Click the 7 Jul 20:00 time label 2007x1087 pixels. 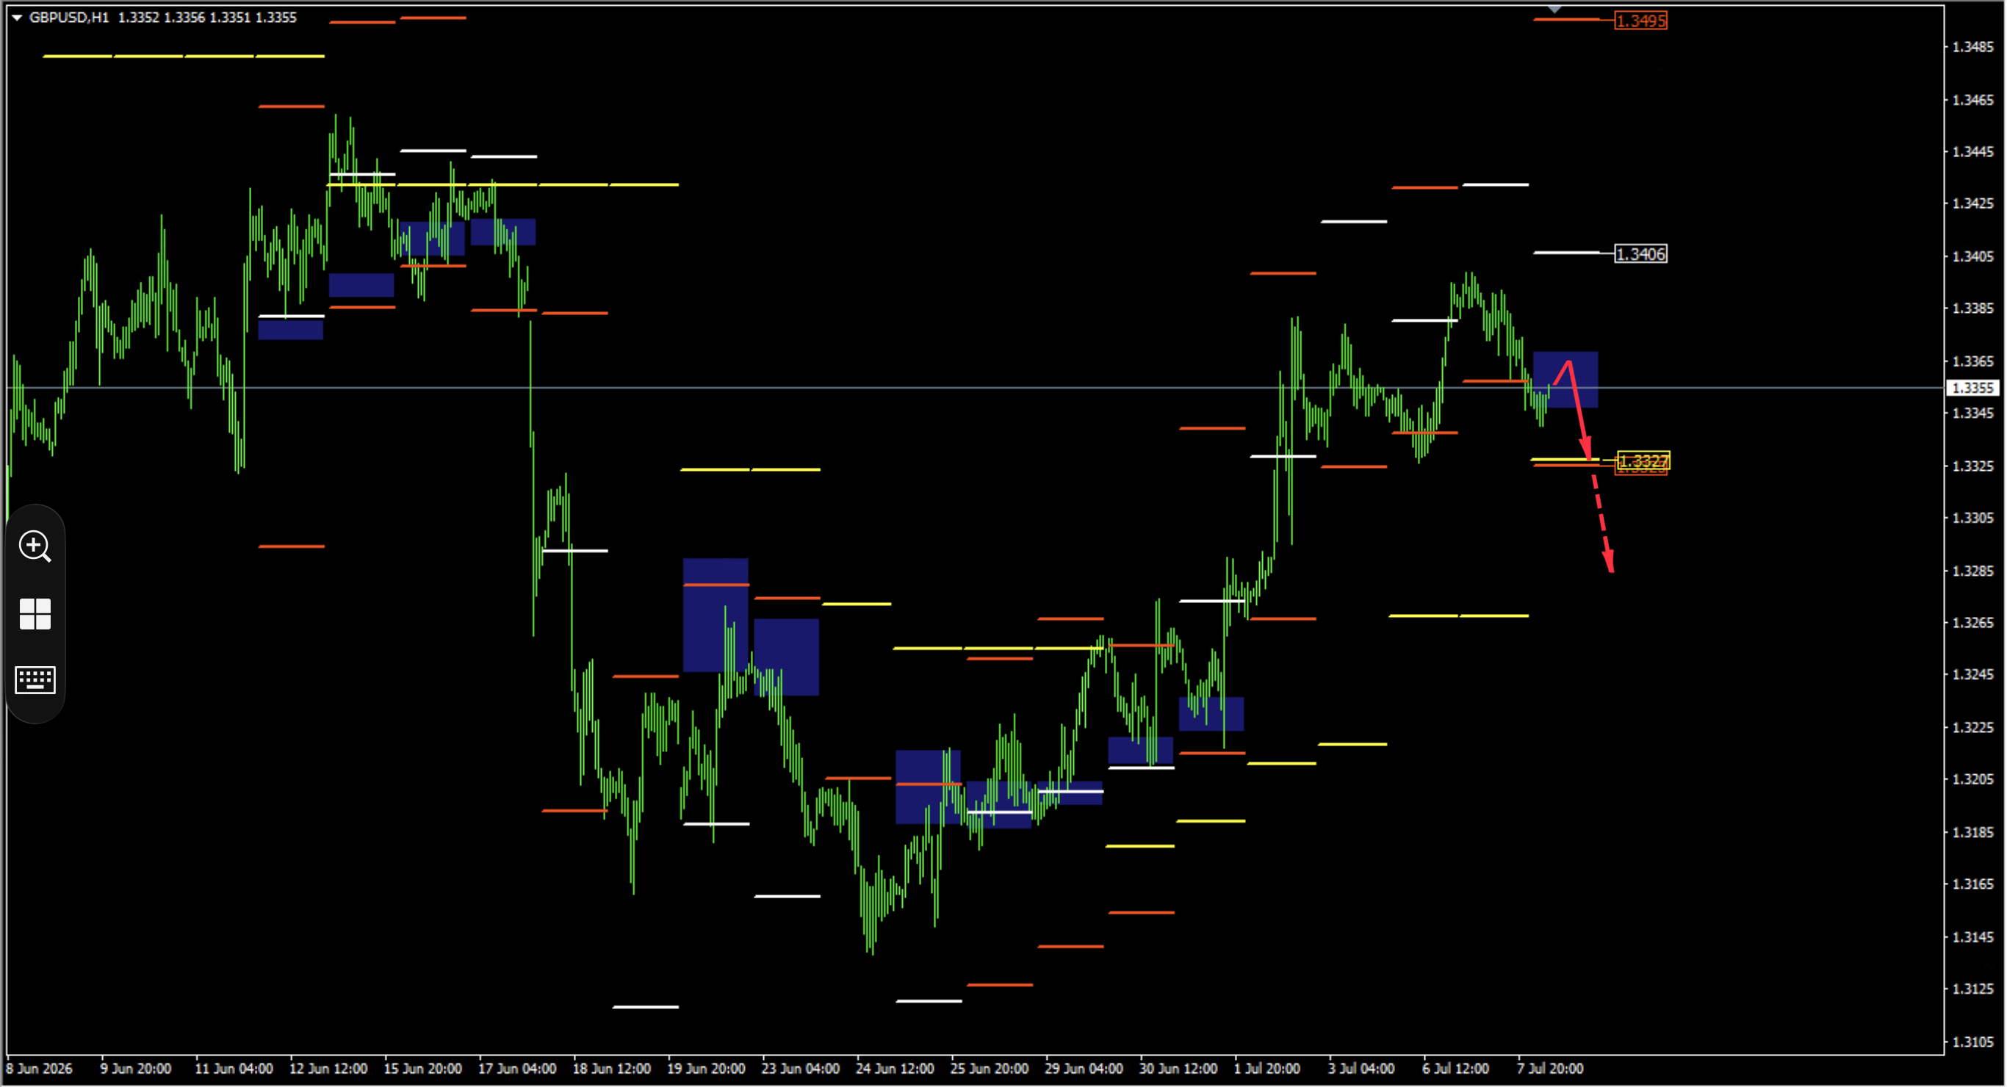[1551, 1069]
